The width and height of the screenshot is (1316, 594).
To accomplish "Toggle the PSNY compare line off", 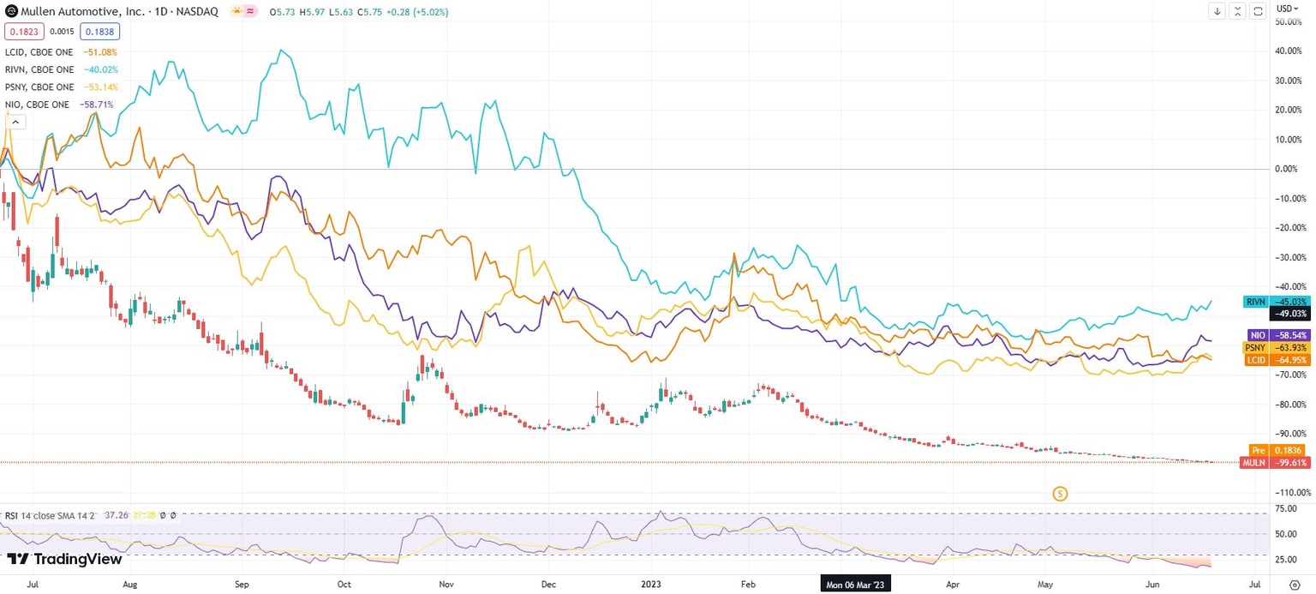I will point(39,87).
